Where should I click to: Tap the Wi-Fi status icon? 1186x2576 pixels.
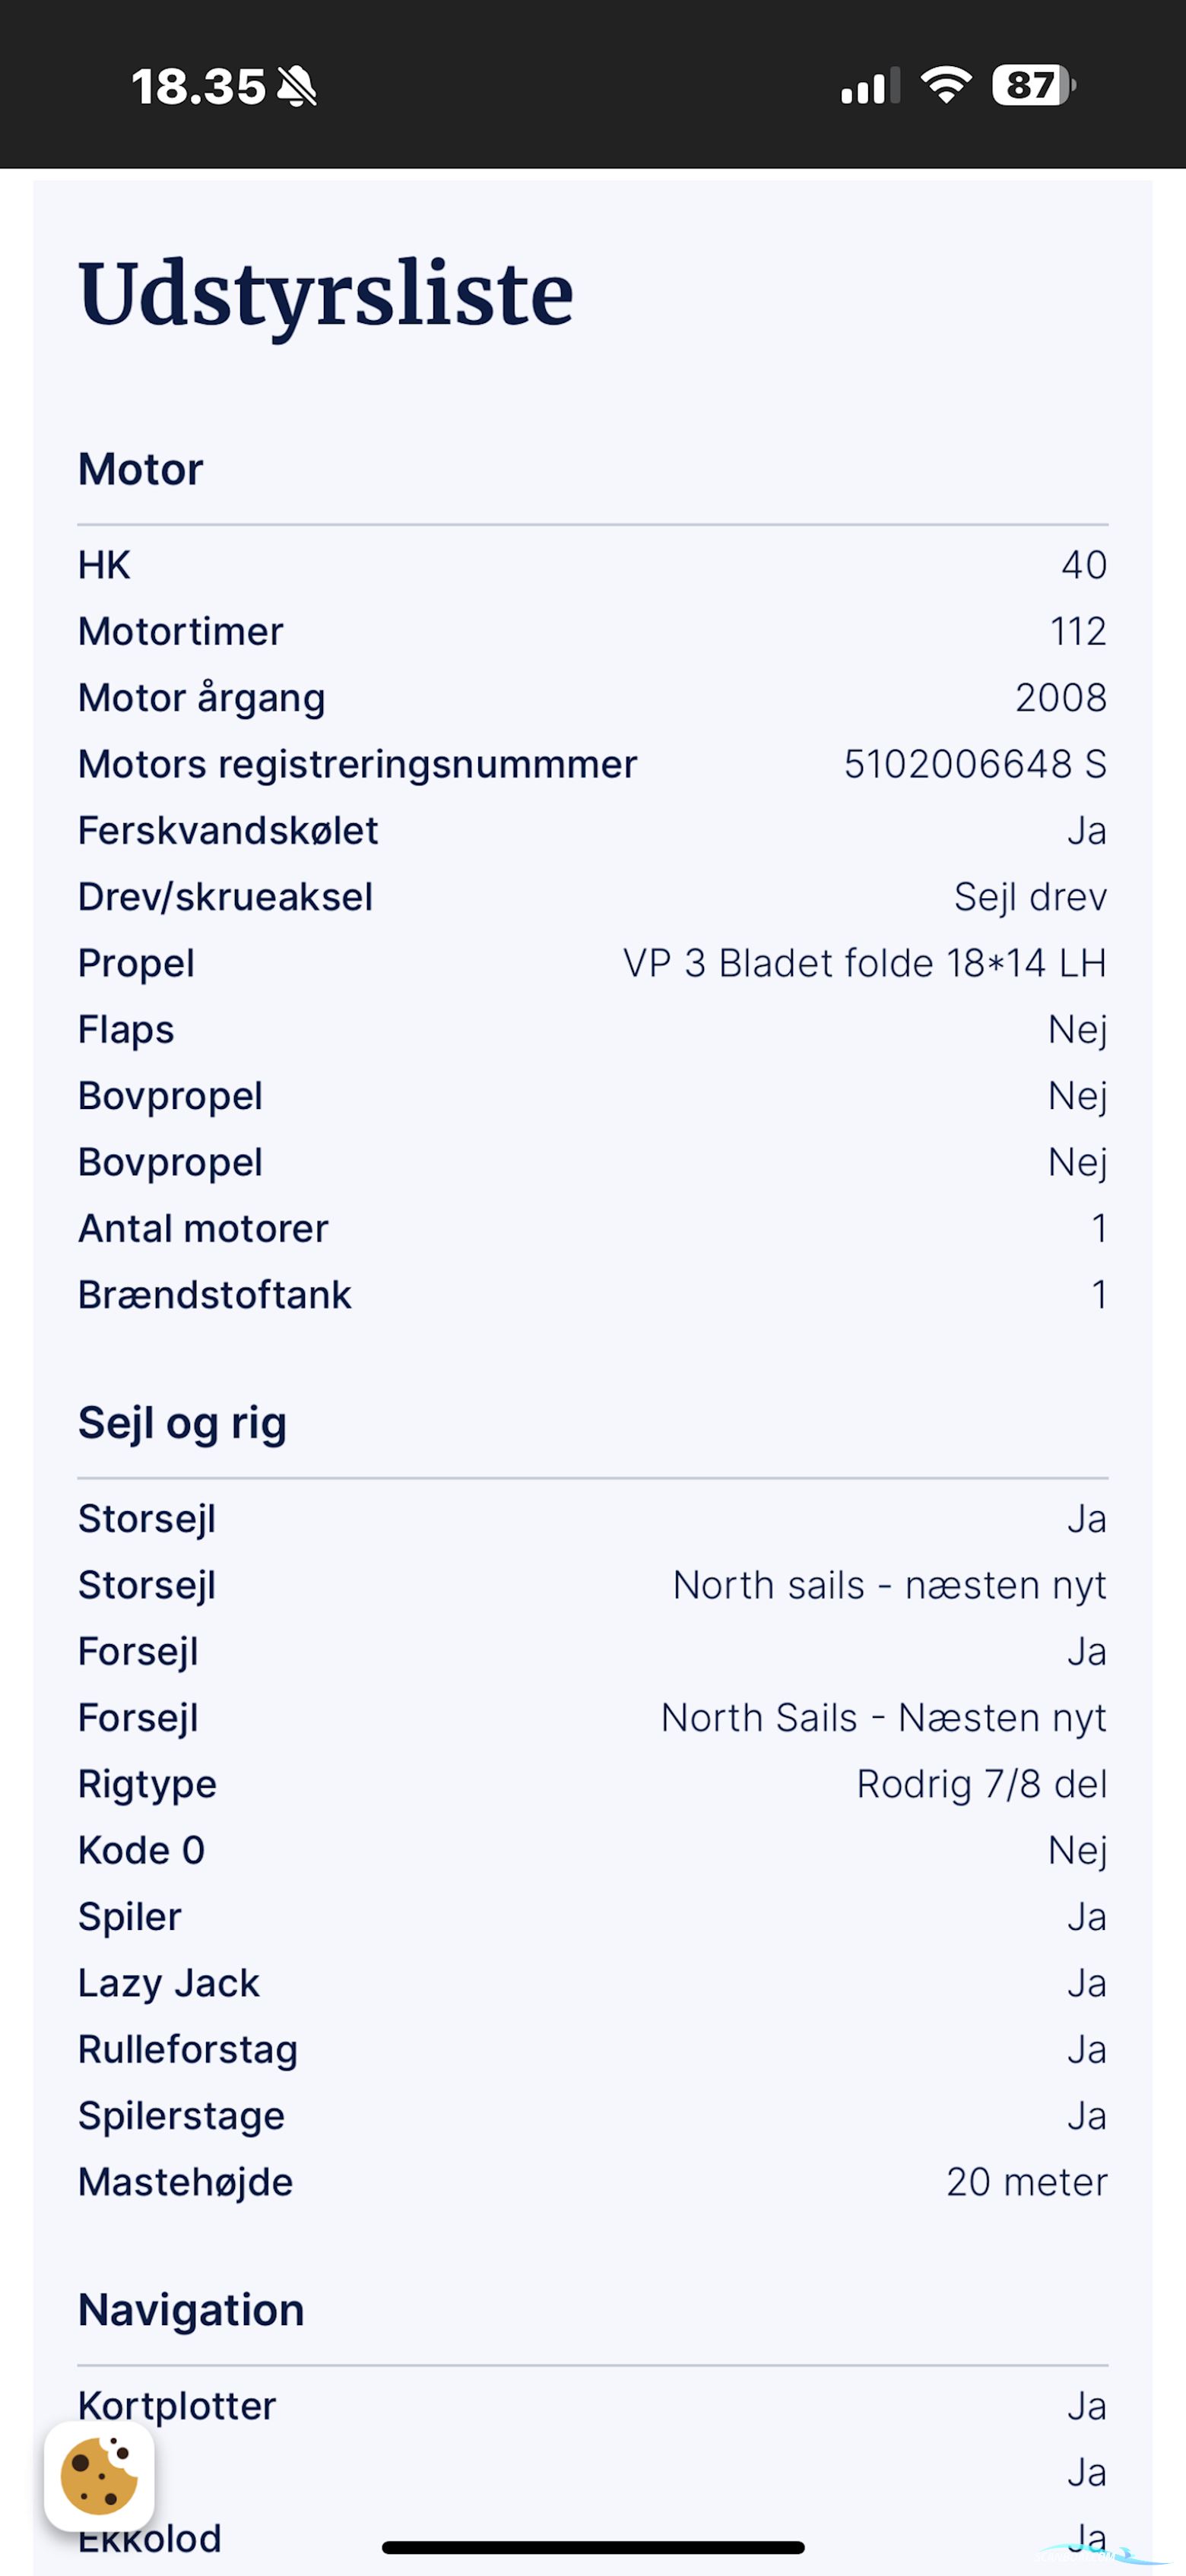coord(946,85)
